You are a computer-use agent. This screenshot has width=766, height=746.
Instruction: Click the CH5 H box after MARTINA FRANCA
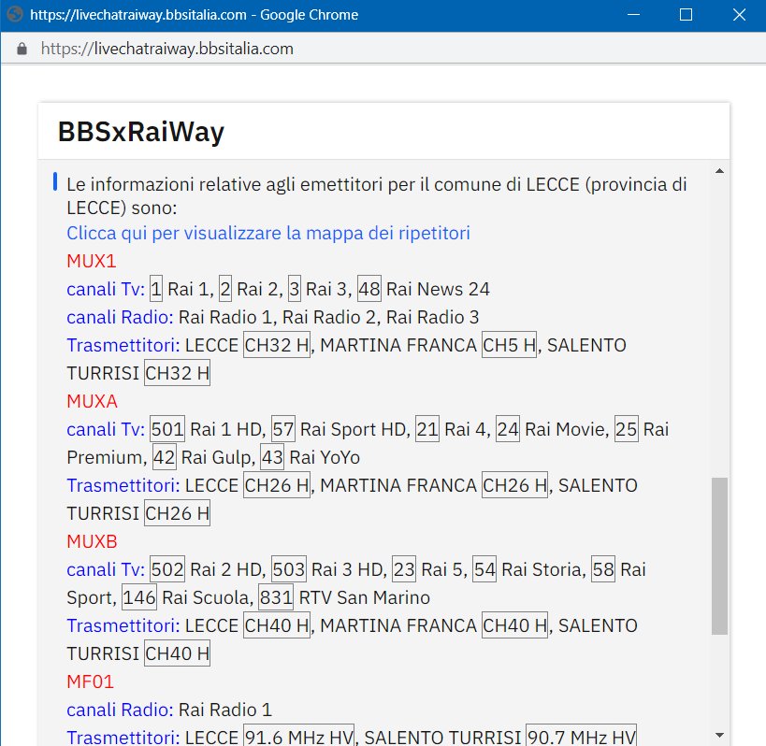(509, 345)
